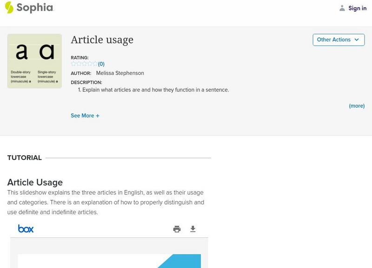The image size is (372, 268).
Task: Open the Sign in link
Action: point(357,8)
